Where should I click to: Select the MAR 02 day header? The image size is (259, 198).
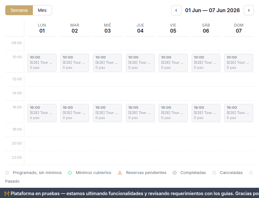coord(75,28)
